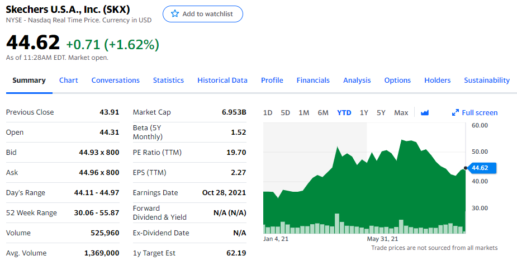Click the PE Ratio (TTM) value 19.70
This screenshot has width=517, height=265.
coord(236,153)
